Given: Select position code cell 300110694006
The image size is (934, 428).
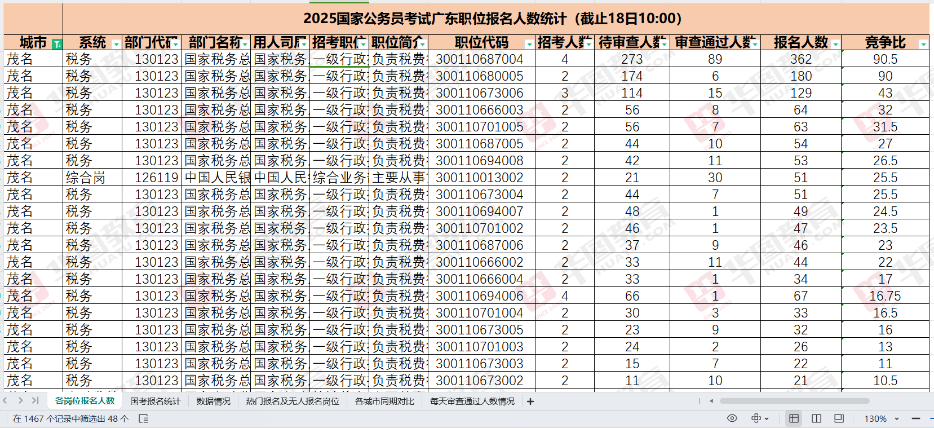Looking at the screenshot, I should [481, 296].
